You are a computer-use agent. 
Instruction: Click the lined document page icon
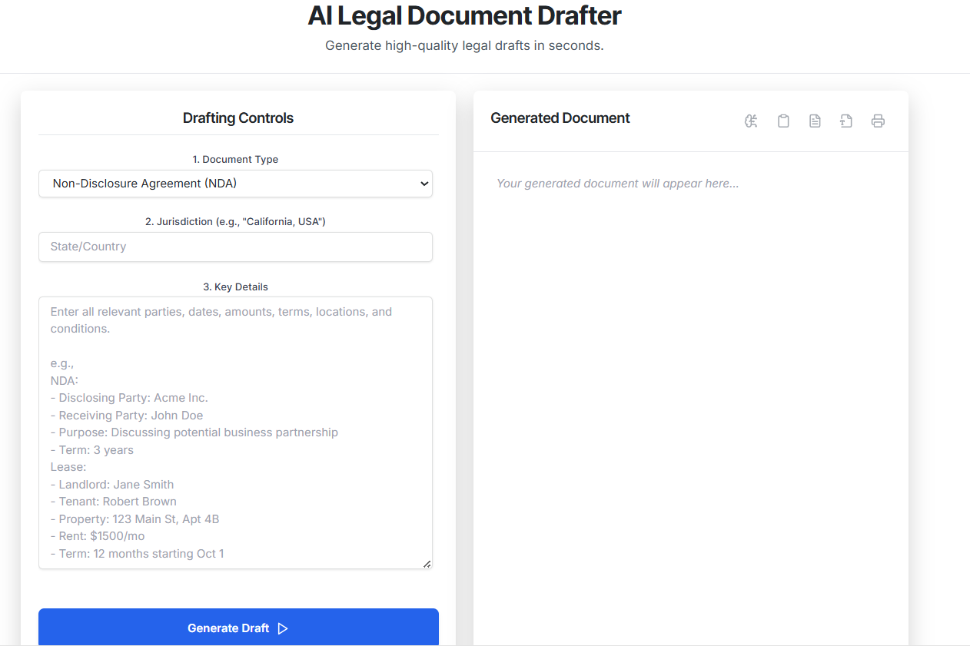[815, 121]
